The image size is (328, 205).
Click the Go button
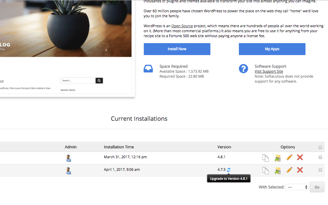point(317,187)
